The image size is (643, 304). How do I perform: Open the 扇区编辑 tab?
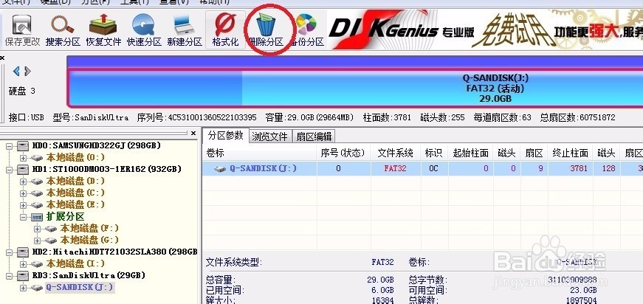pyautogui.click(x=314, y=137)
